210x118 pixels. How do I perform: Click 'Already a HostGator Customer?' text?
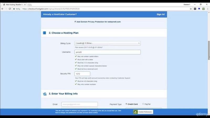[60, 14]
